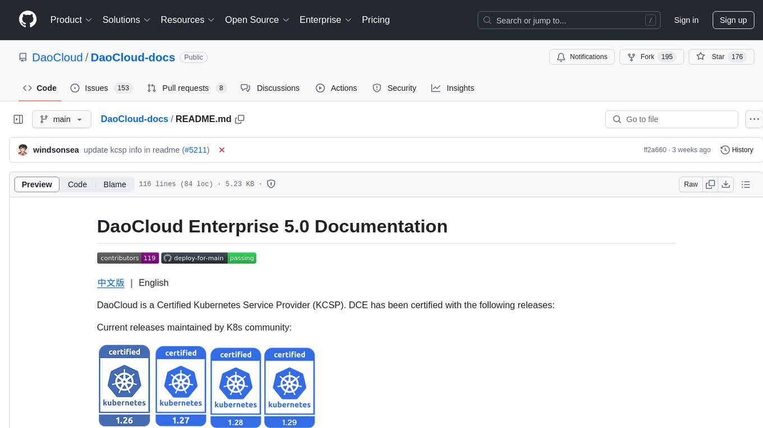The width and height of the screenshot is (763, 428).
Task: Switch to the Insights tab
Action: coord(453,88)
